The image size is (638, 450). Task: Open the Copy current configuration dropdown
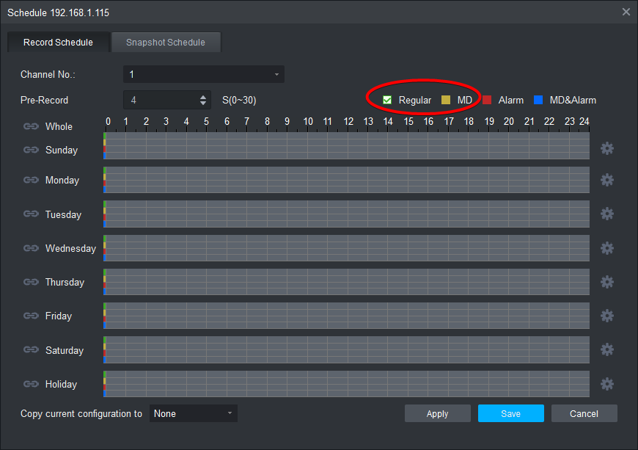[x=194, y=413]
